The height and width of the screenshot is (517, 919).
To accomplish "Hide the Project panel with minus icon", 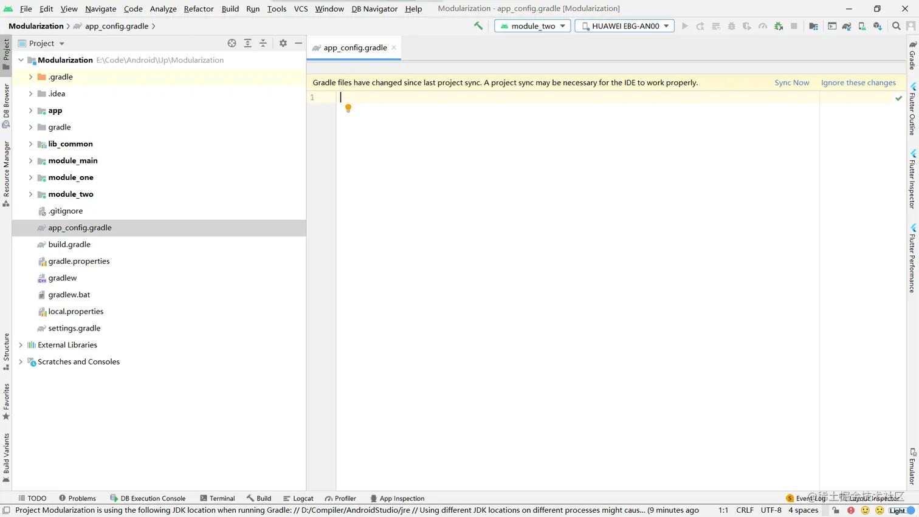I will (x=298, y=43).
